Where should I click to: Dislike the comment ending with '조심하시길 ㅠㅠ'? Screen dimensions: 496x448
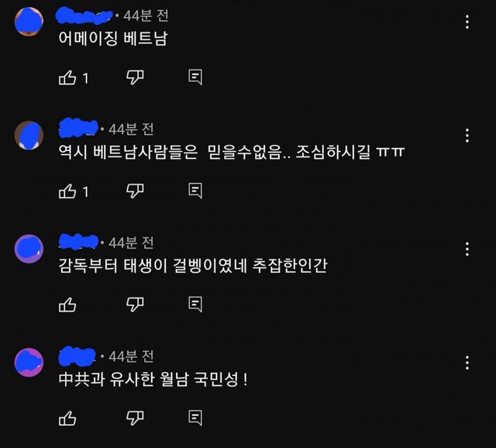tap(135, 191)
